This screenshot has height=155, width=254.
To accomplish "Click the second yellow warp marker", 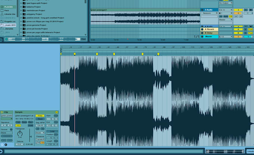I will click(x=75, y=54).
